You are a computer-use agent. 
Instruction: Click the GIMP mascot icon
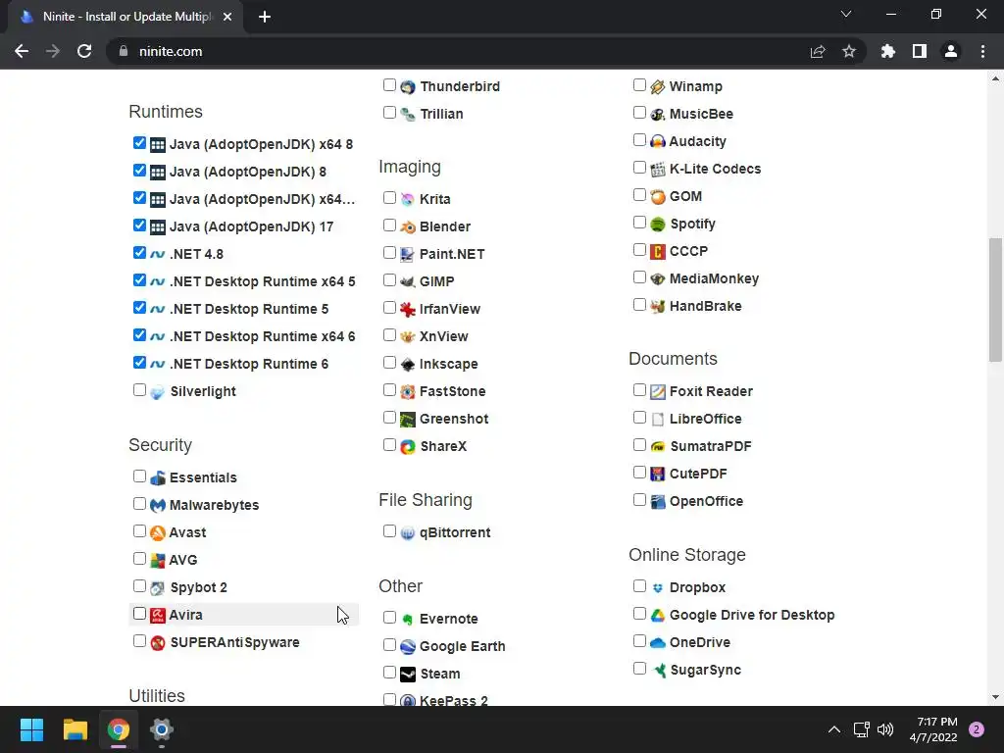(407, 281)
